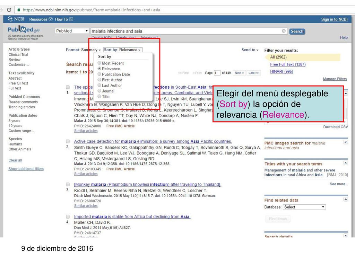Jump to Last results page

(253, 73)
